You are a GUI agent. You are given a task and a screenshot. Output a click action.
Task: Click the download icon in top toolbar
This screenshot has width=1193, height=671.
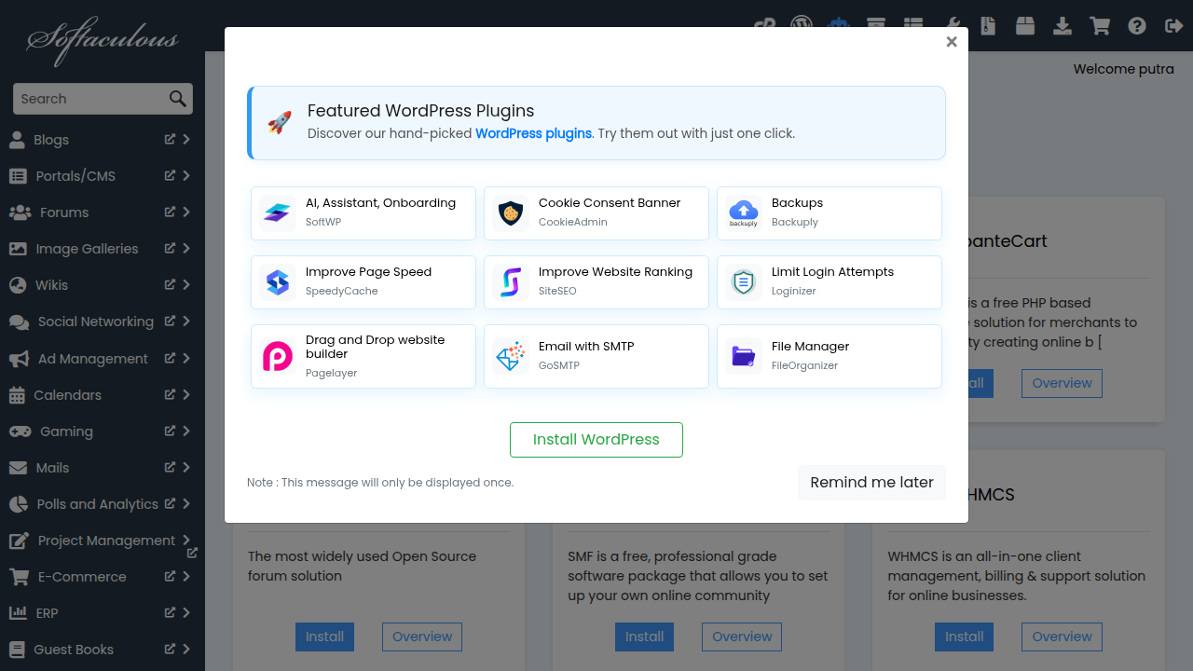point(1063,26)
